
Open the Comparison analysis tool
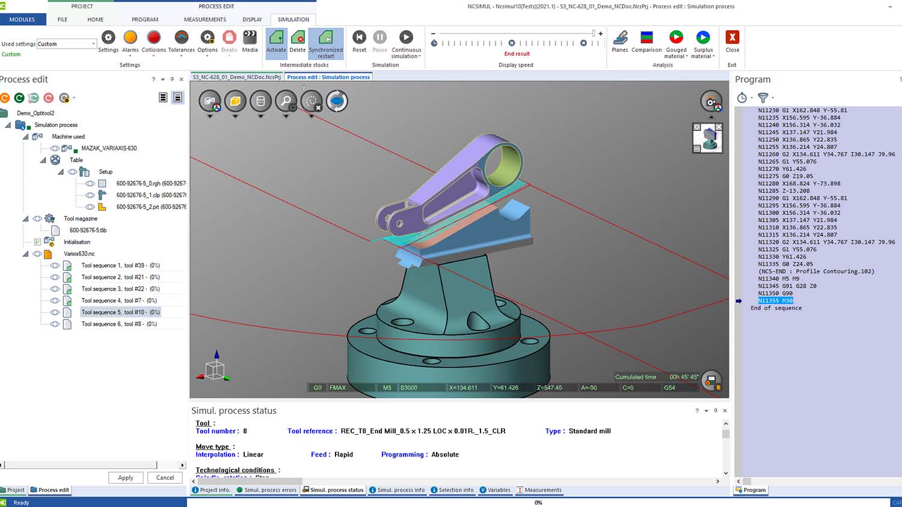[x=646, y=38]
